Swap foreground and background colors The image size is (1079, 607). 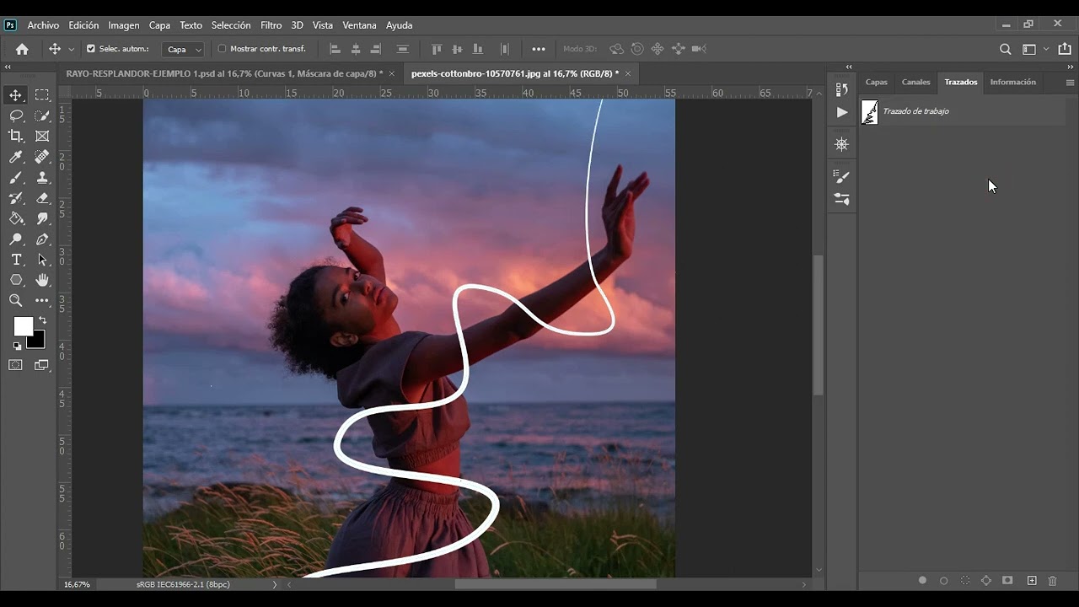[x=42, y=320]
